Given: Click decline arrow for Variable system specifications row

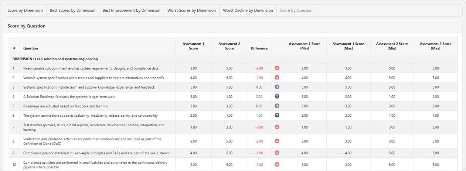Looking at the screenshot, I should pyautogui.click(x=277, y=78).
